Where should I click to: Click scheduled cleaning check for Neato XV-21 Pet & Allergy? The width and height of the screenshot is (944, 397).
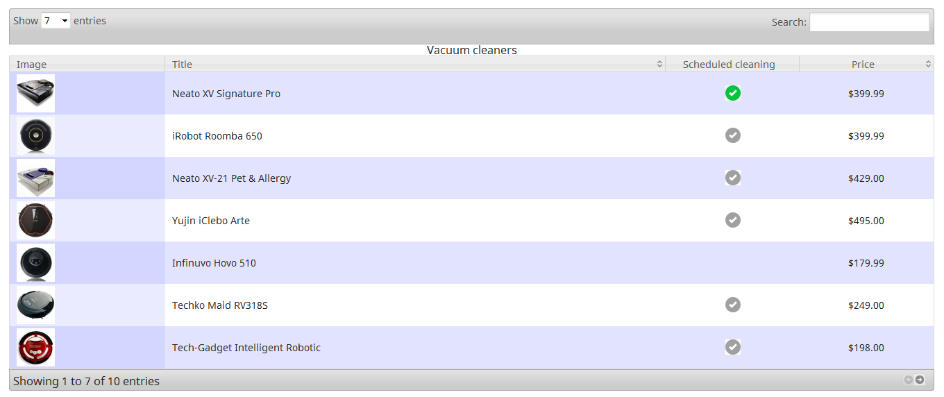732,178
